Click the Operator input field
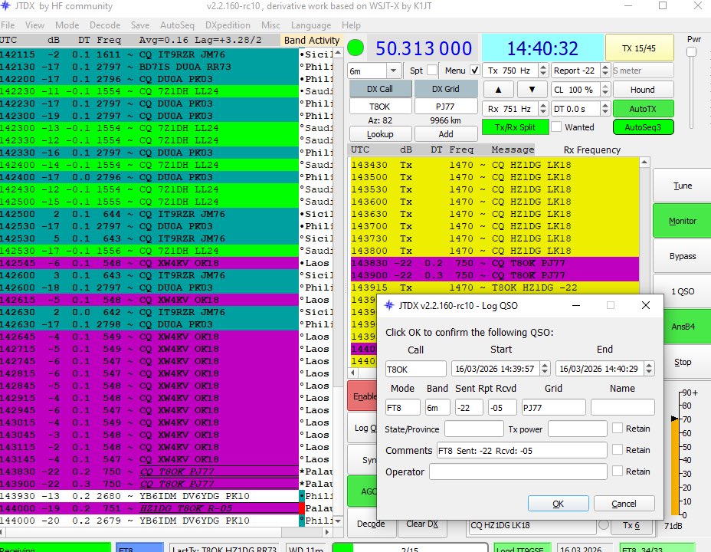The image size is (711, 552). 518,472
